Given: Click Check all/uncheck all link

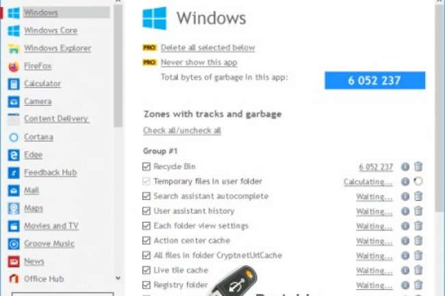Looking at the screenshot, I should tap(182, 131).
